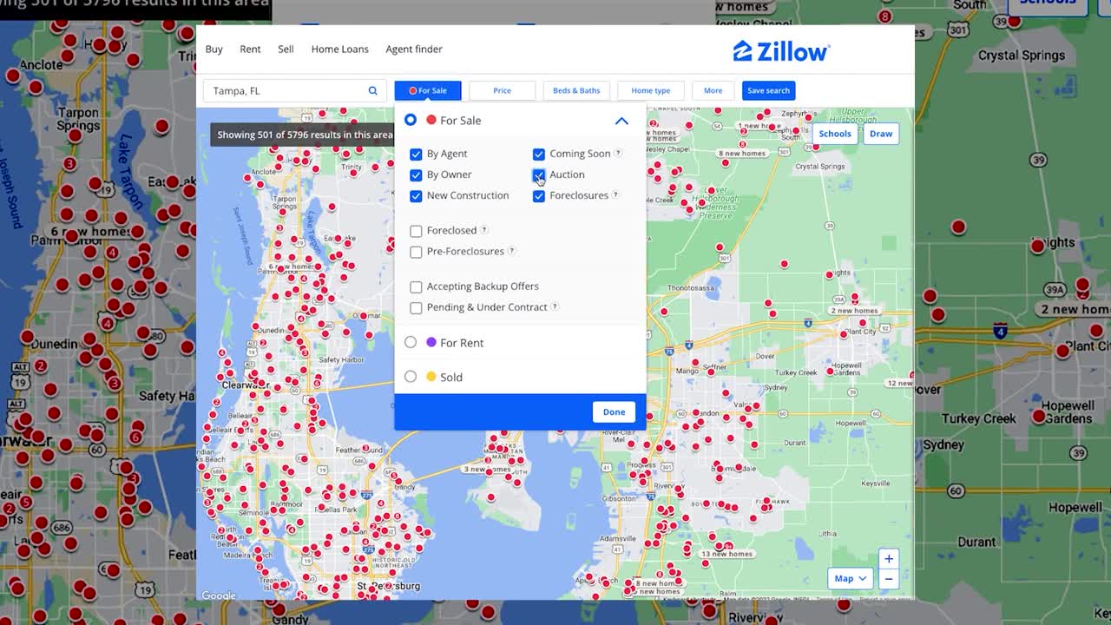
Task: Click the purple For Rent color dot
Action: (431, 342)
